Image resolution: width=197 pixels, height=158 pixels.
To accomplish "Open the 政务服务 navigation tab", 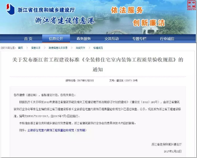I will tap(84, 39).
